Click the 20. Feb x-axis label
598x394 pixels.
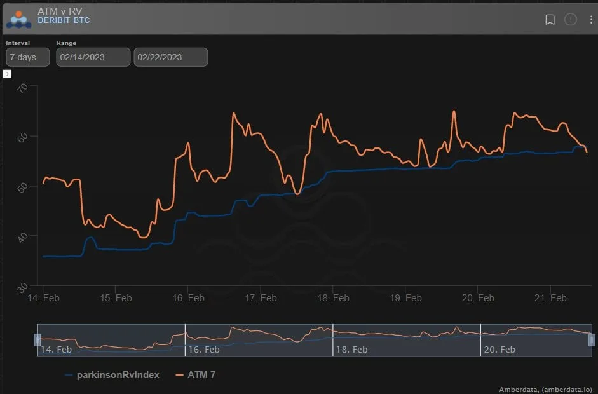pyautogui.click(x=478, y=298)
